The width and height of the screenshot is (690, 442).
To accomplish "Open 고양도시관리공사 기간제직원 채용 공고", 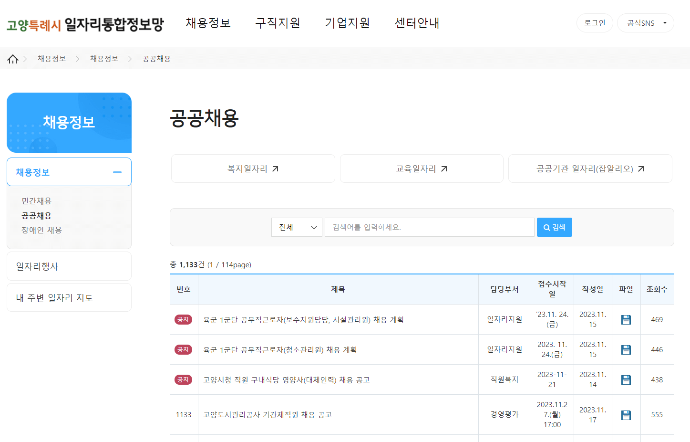I will point(268,415).
